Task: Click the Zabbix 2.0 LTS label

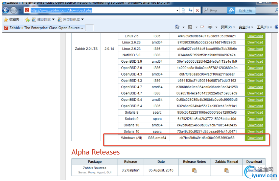Action: pos(86,49)
